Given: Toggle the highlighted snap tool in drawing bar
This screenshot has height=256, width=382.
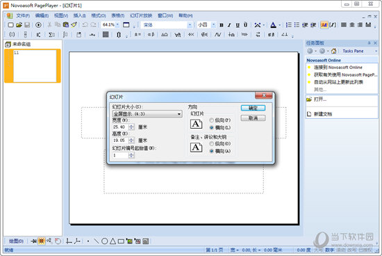Looking at the screenshot, I should [x=42, y=241].
